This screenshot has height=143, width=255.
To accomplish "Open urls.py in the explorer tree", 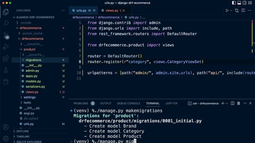I will click(28, 124).
